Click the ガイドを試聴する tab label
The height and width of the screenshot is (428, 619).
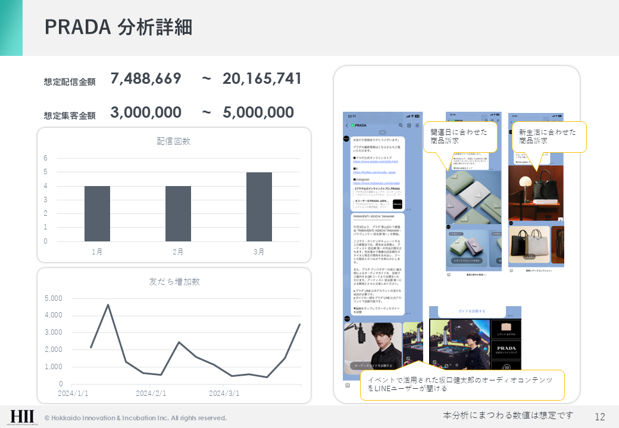coord(472,311)
